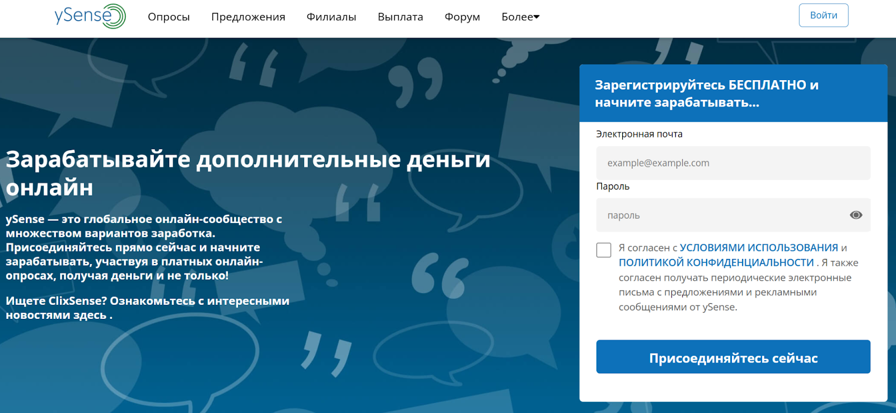
Task: Visit the Форум link
Action: click(x=462, y=17)
